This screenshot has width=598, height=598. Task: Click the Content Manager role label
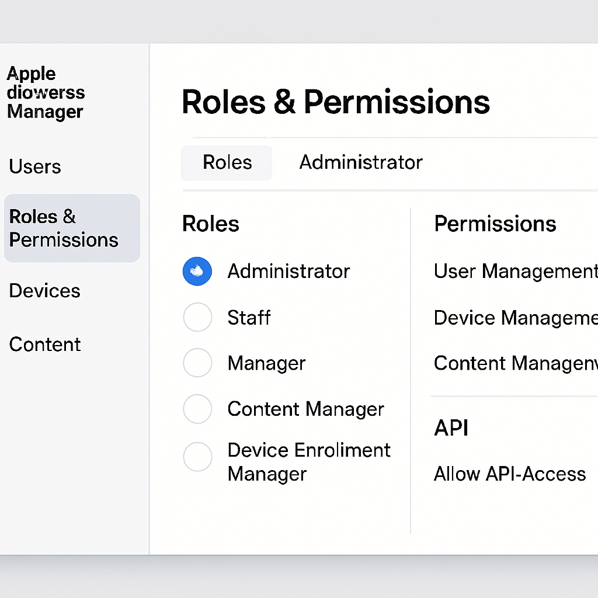coord(306,409)
